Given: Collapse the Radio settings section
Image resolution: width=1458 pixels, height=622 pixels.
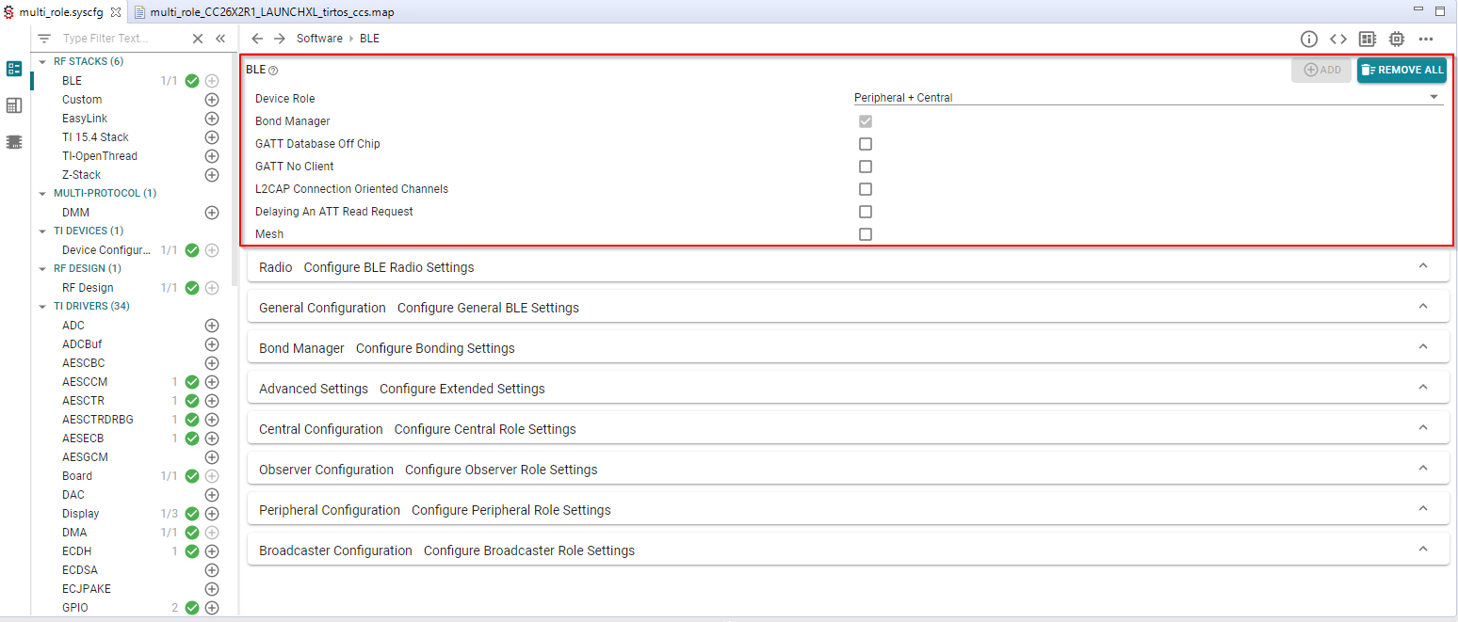Looking at the screenshot, I should 1423,266.
